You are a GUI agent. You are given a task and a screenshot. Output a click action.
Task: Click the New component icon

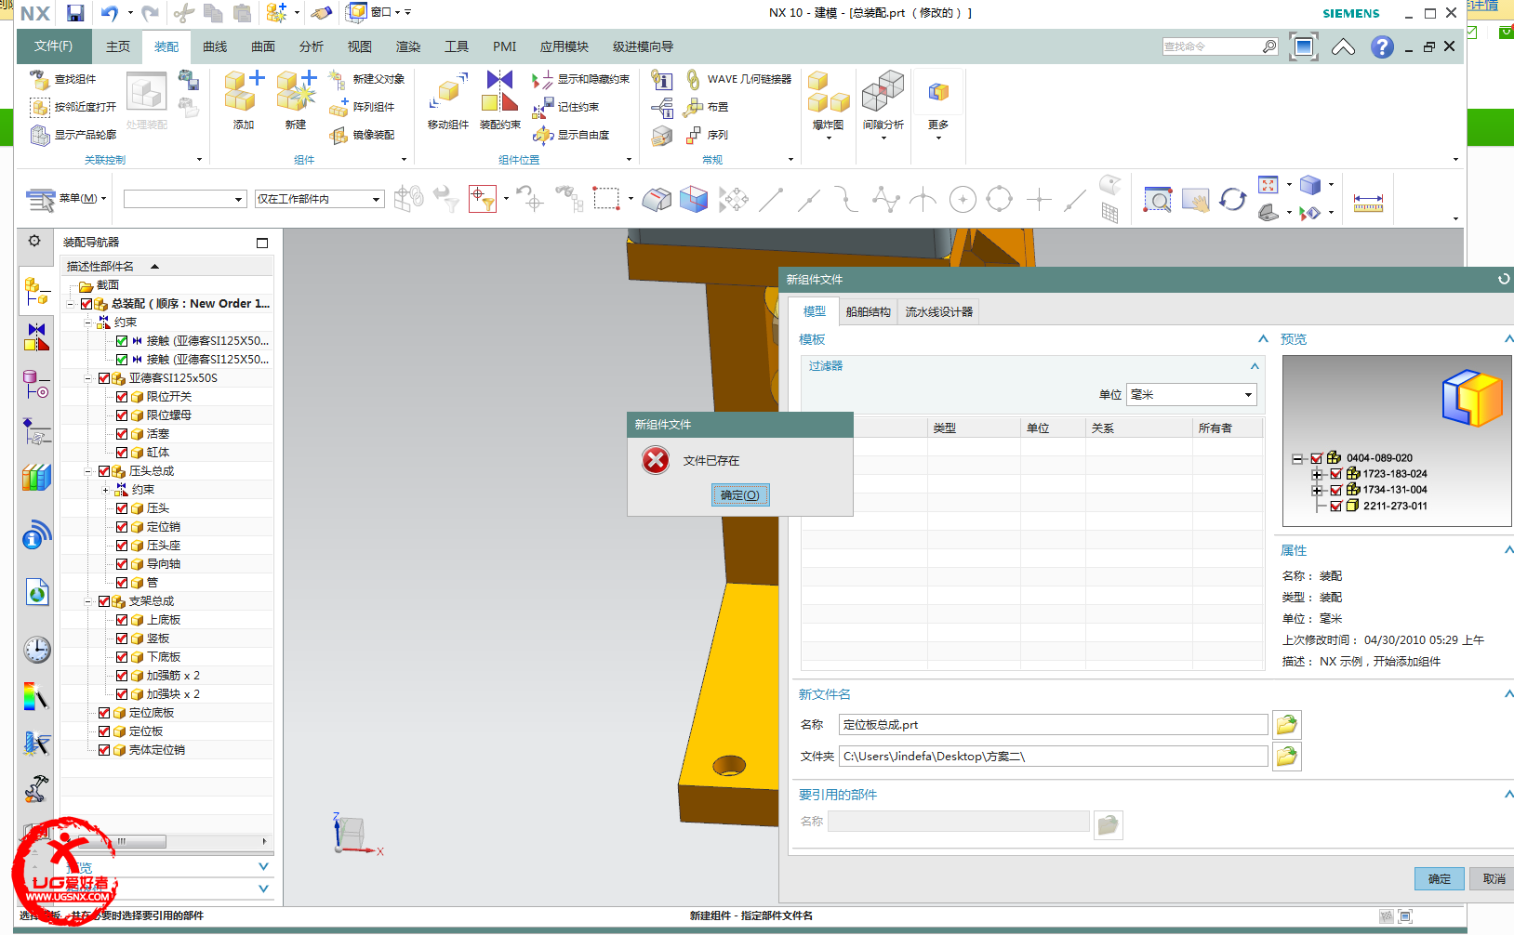296,91
